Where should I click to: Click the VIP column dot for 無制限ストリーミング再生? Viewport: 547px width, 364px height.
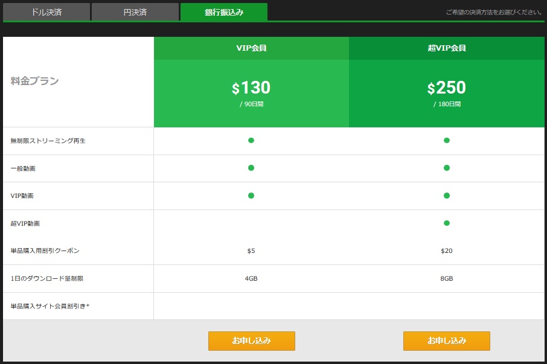[x=251, y=141]
